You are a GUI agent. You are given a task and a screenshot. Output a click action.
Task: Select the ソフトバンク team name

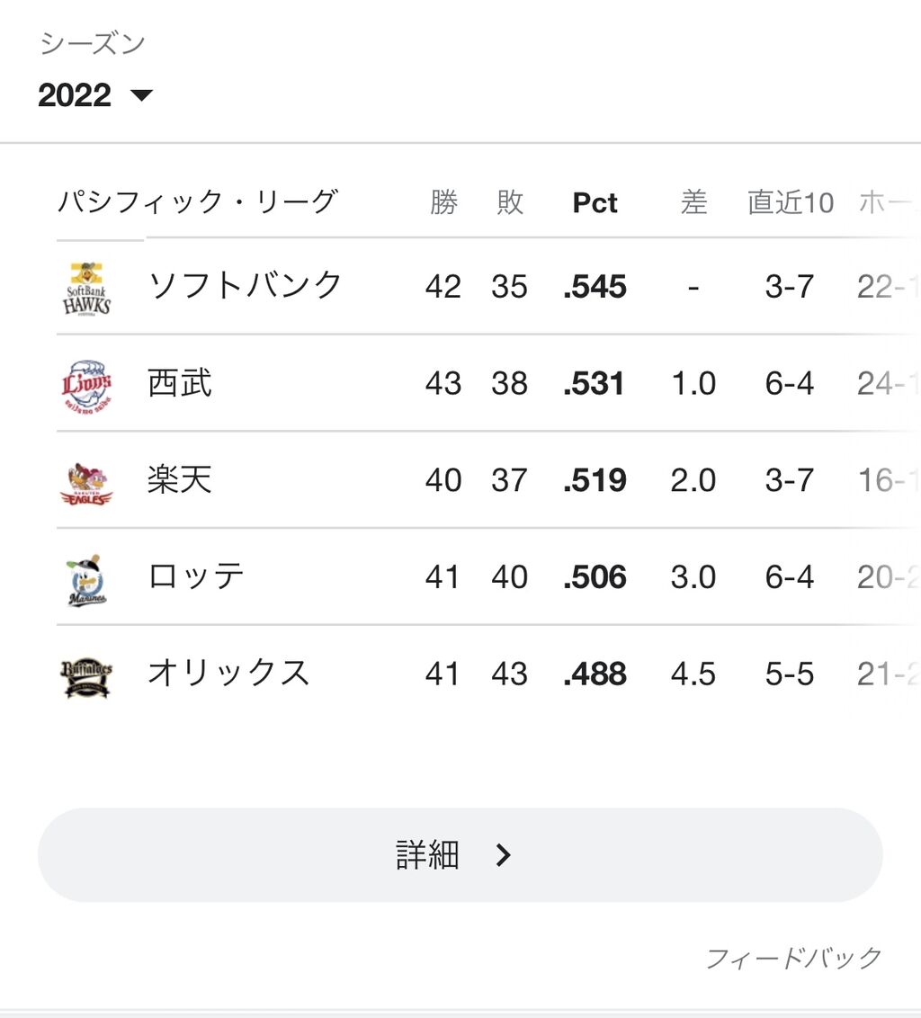245,286
